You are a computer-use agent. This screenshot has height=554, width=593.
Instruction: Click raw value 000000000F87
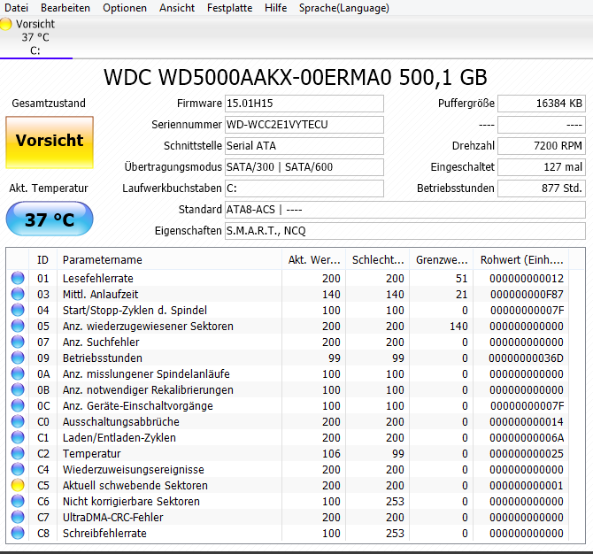click(527, 294)
